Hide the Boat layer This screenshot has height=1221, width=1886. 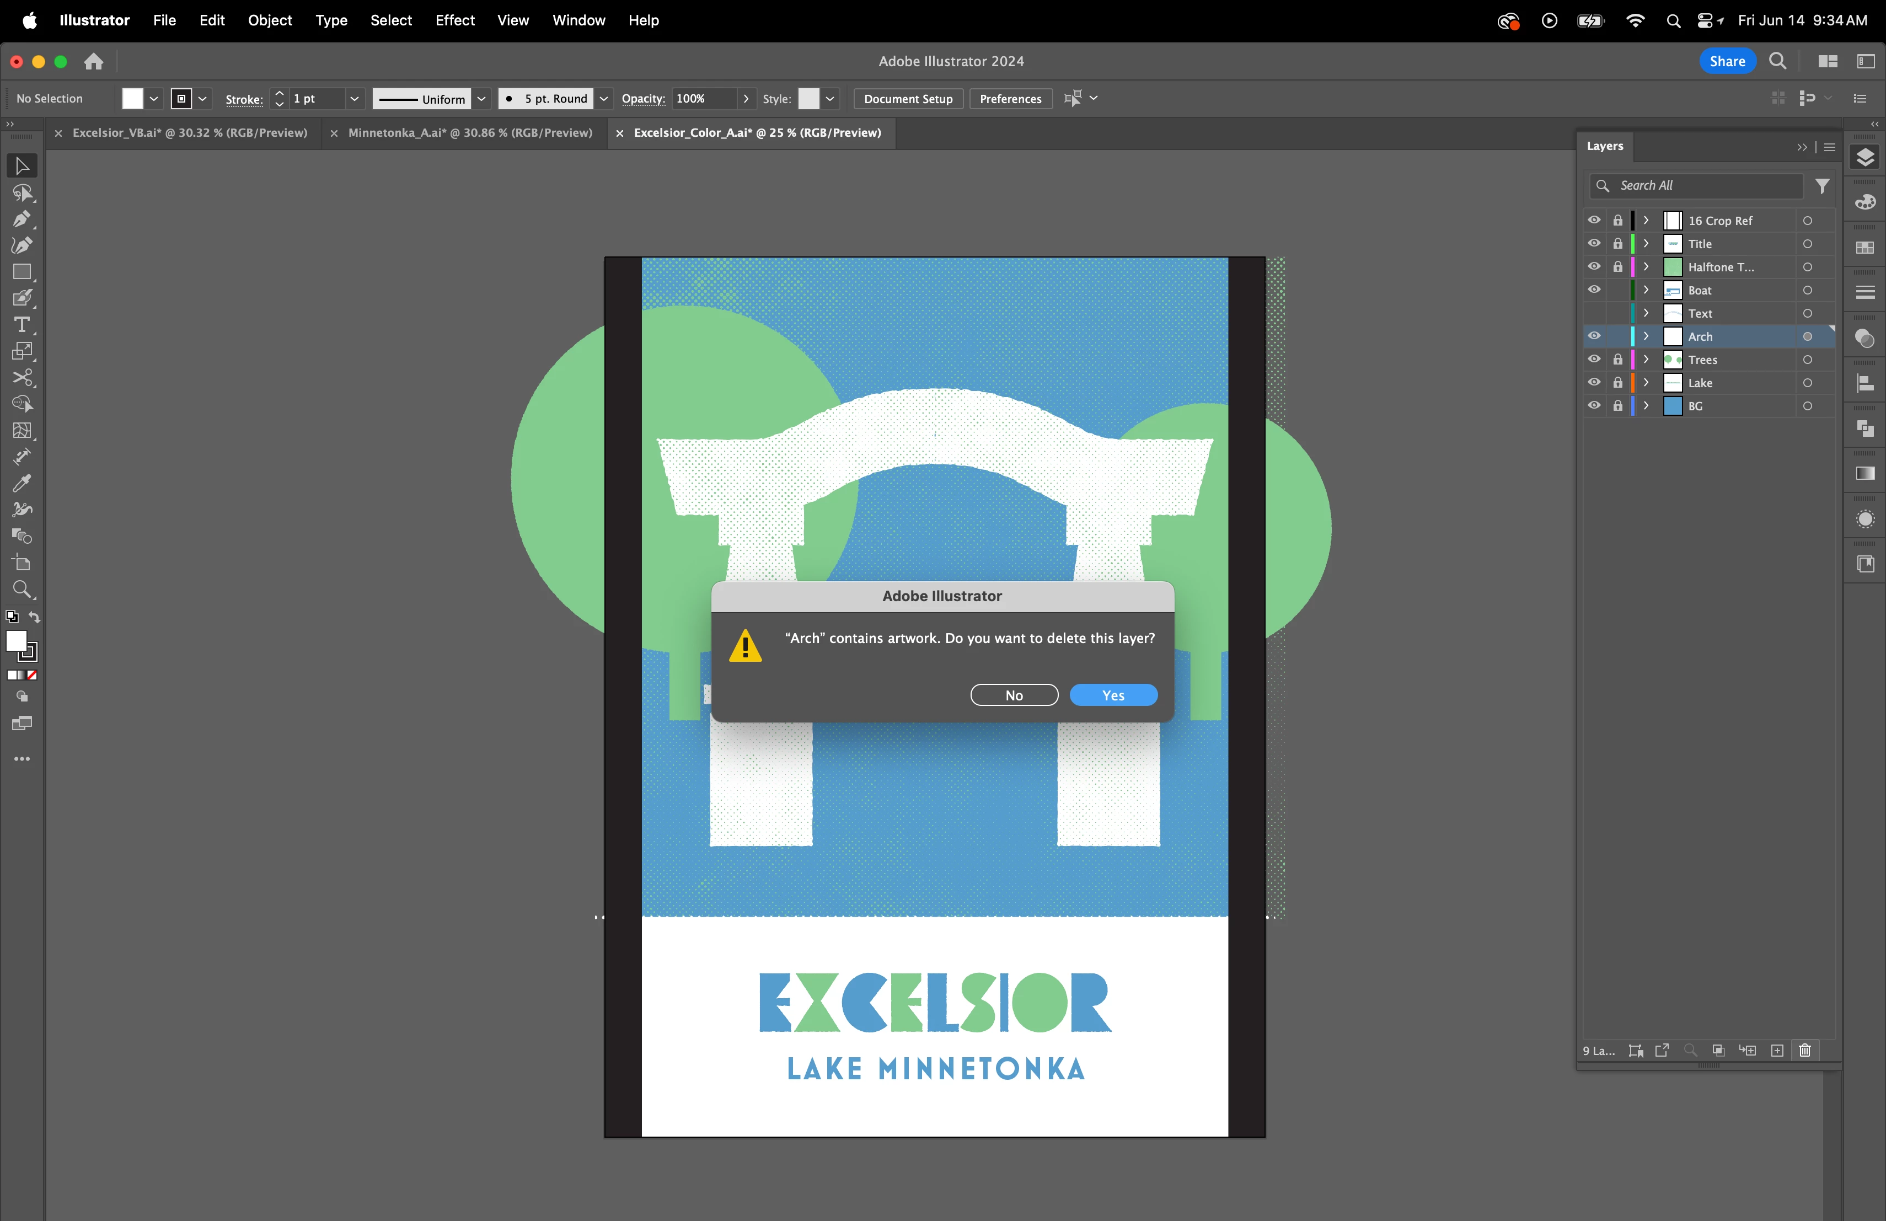(1594, 290)
